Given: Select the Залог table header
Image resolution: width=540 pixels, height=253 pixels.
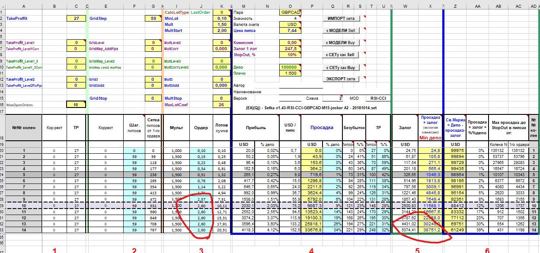Looking at the screenshot, I should click(405, 128).
